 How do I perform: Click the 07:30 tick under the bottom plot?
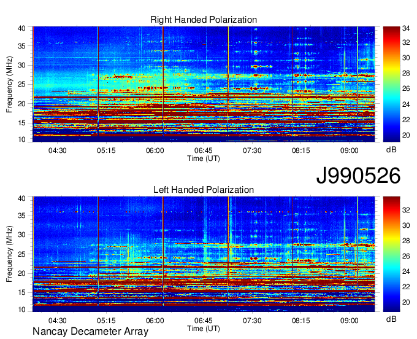point(252,321)
